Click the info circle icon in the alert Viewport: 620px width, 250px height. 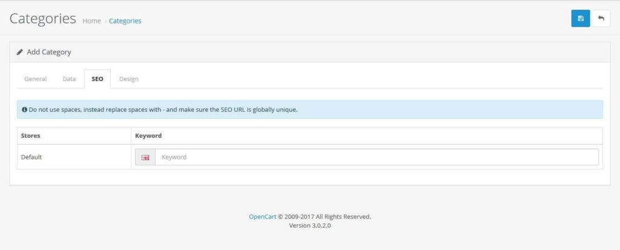[24, 110]
